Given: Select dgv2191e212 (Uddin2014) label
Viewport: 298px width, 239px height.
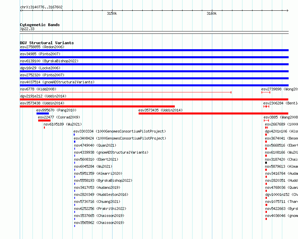Looking at the screenshot, I should click(x=43, y=96).
